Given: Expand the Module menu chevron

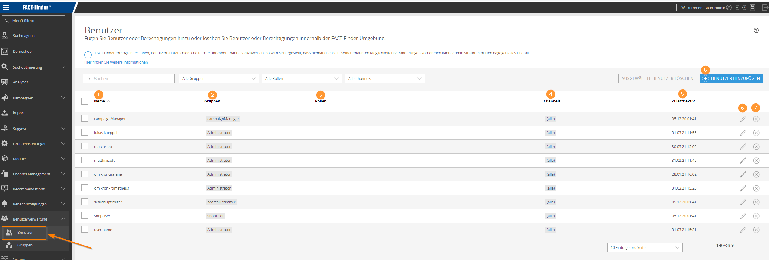Looking at the screenshot, I should (x=63, y=158).
